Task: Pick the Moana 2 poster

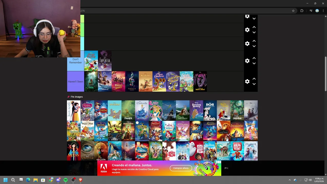Action: pos(105,82)
